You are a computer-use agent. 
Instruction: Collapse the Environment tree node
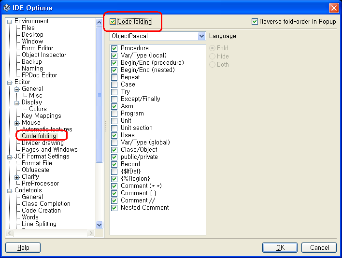(x=9, y=22)
